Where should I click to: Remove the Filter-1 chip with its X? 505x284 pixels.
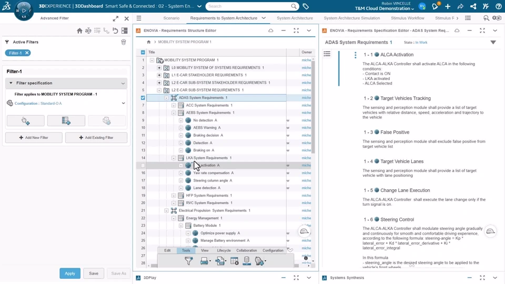(27, 53)
